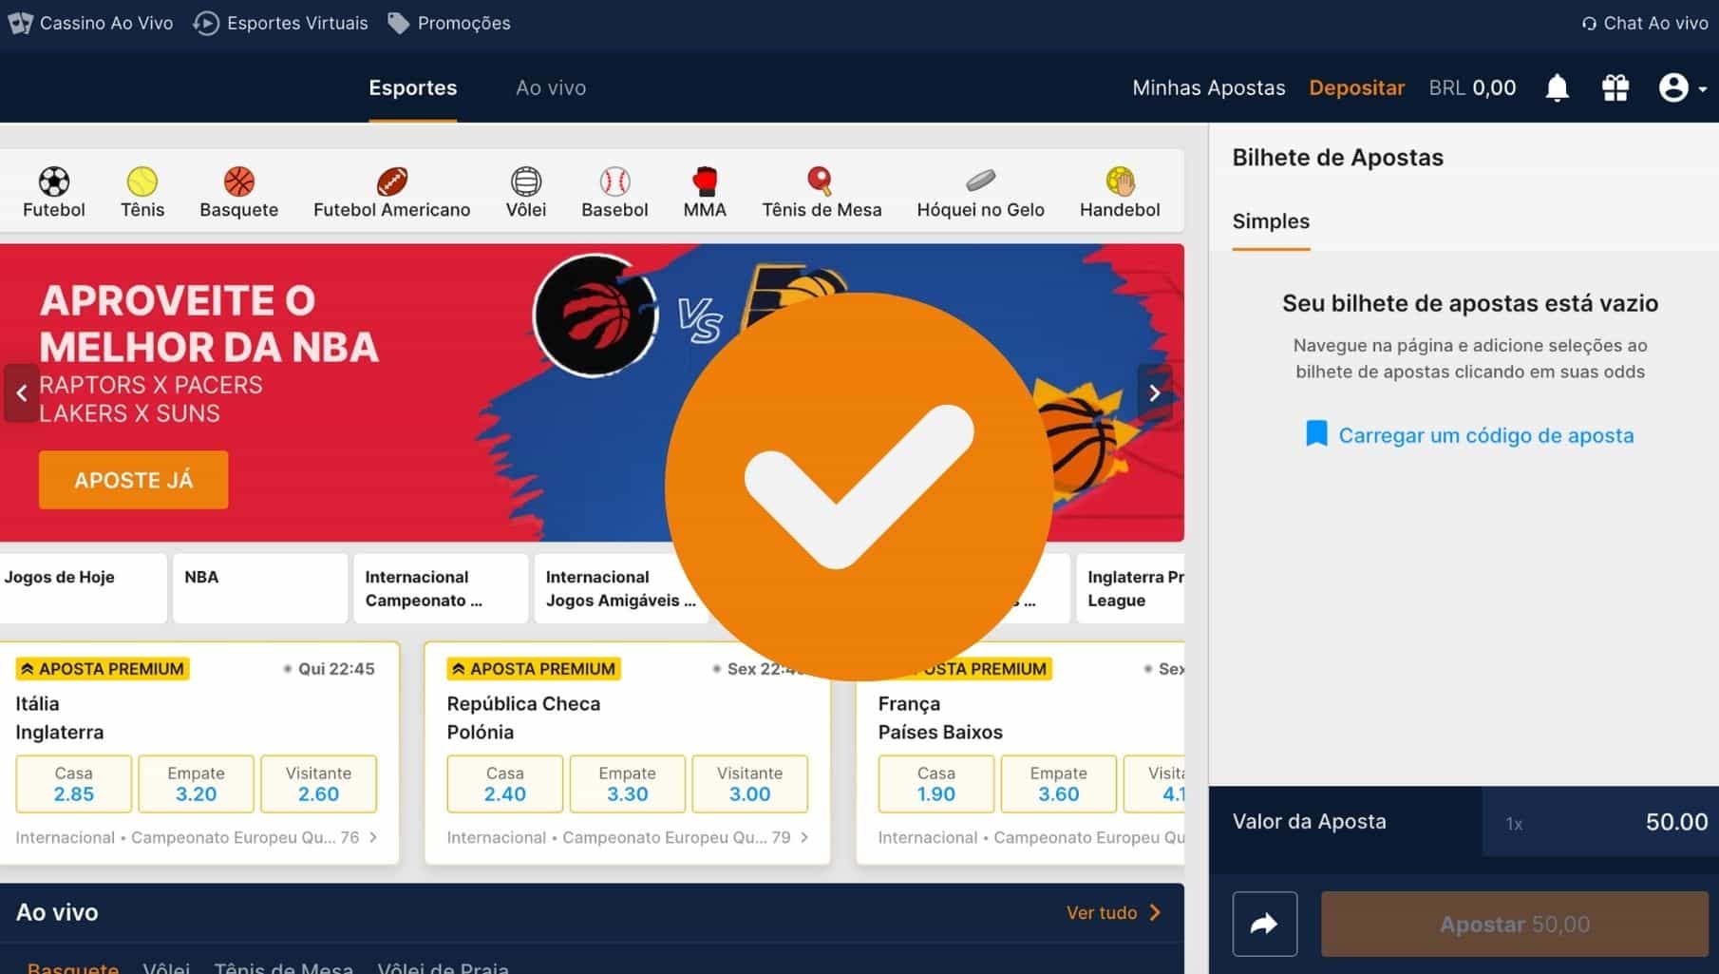Switch to the Esportes tab
Screen dimensions: 1719x974
tap(412, 87)
